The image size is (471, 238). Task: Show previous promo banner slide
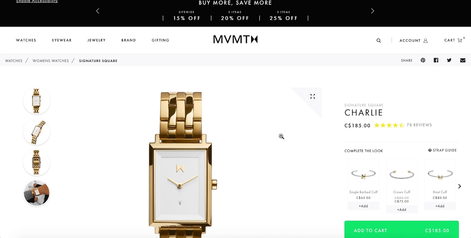click(x=98, y=11)
